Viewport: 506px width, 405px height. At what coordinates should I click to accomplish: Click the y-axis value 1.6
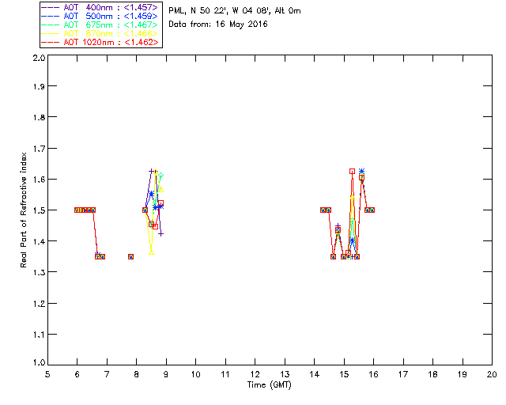pos(39,180)
